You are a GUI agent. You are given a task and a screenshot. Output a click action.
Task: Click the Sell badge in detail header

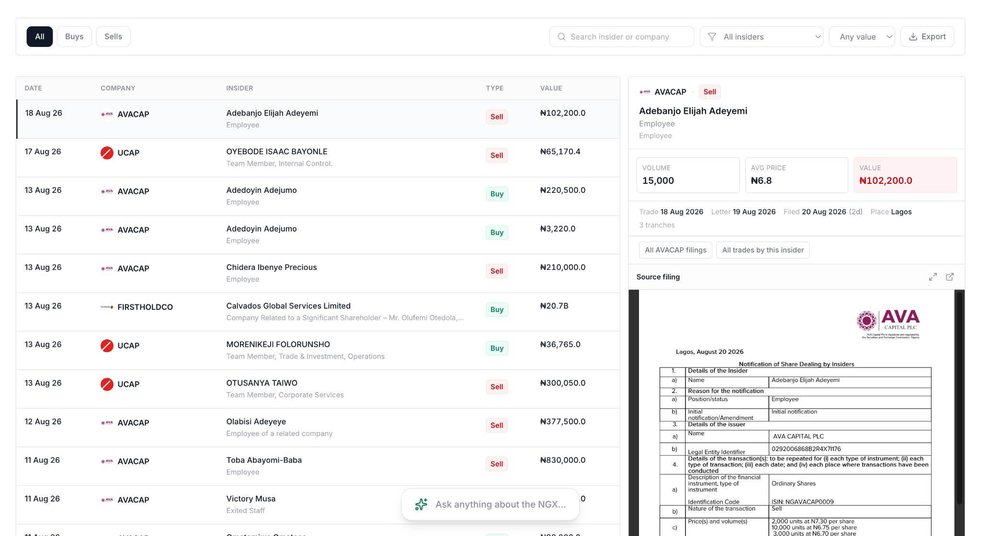(709, 92)
